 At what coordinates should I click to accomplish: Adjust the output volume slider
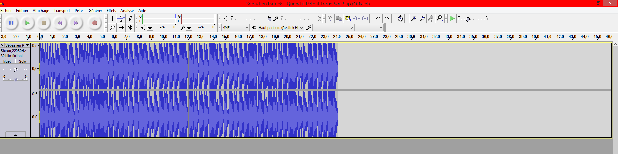coord(251,19)
